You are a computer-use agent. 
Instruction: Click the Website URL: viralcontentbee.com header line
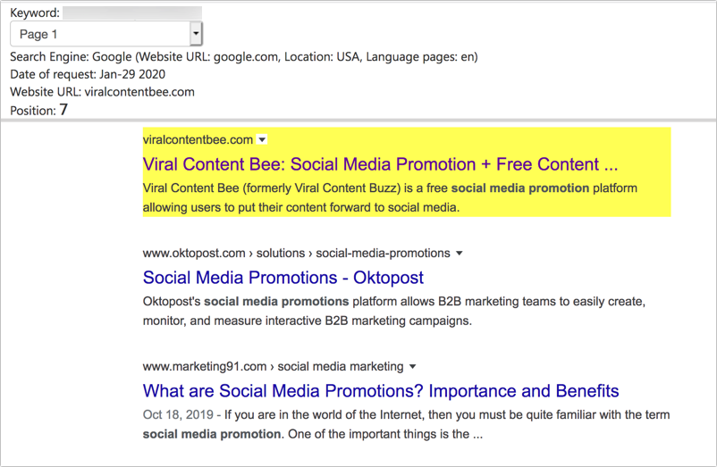(x=103, y=92)
